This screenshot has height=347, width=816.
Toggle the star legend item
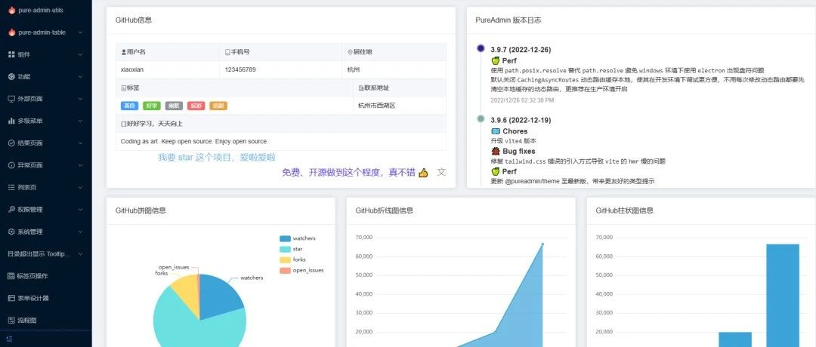pos(291,250)
